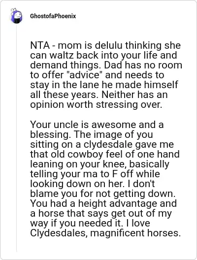Click the phrase "magnificent horses" at comment end
Viewport: 197px width, 260px height.
(135, 233)
